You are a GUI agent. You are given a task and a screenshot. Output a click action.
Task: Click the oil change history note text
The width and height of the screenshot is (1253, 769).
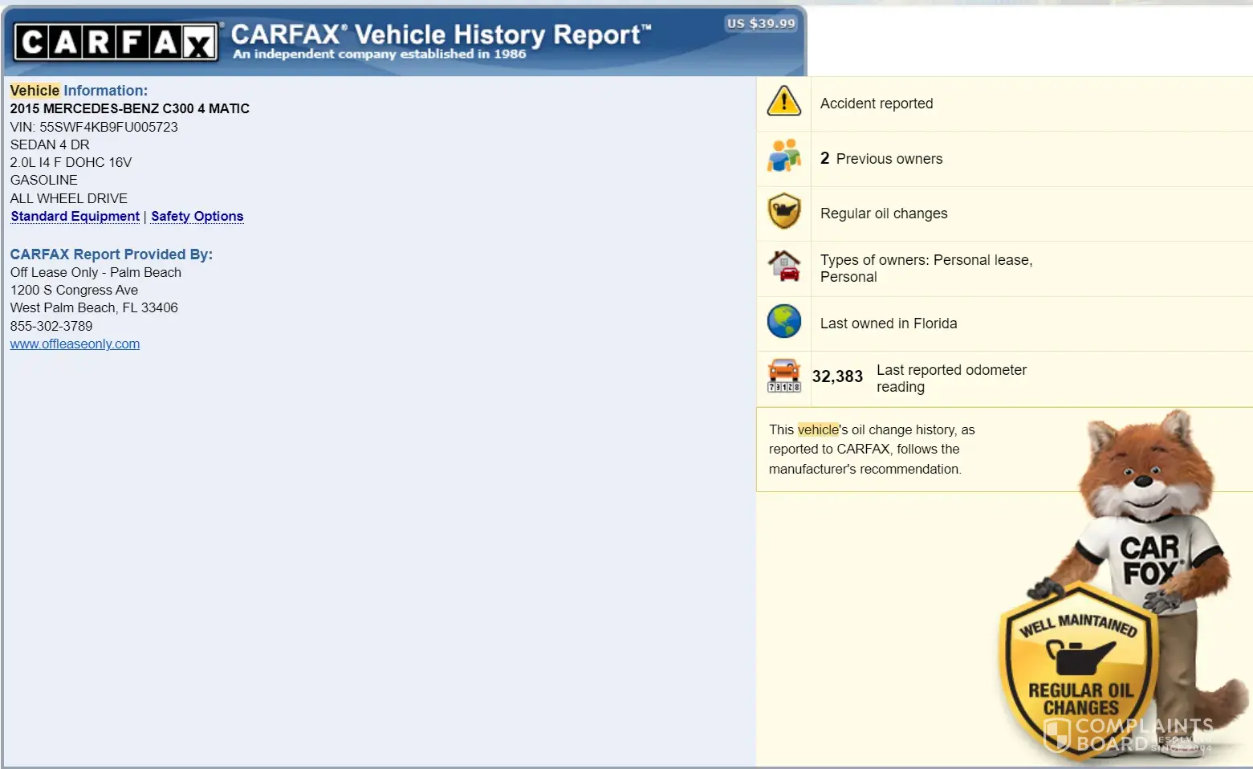[872, 450]
